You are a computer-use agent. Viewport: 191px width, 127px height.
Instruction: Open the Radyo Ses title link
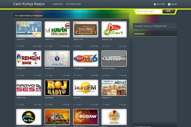click(x=21, y=97)
